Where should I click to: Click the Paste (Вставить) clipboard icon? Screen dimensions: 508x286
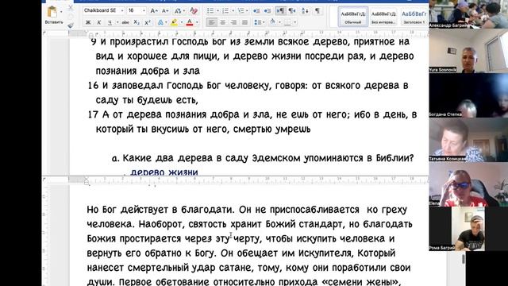click(52, 12)
